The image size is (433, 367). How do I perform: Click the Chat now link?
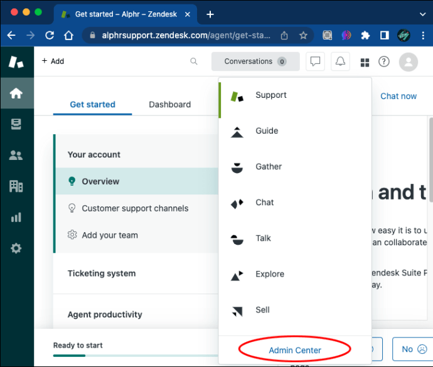point(398,96)
